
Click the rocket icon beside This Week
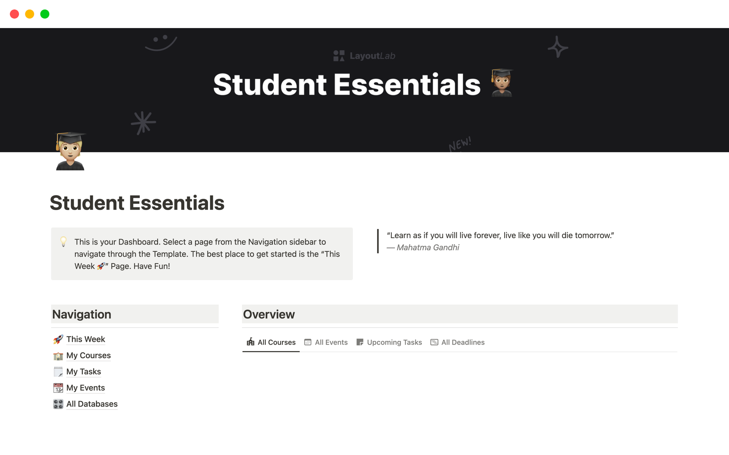point(58,339)
